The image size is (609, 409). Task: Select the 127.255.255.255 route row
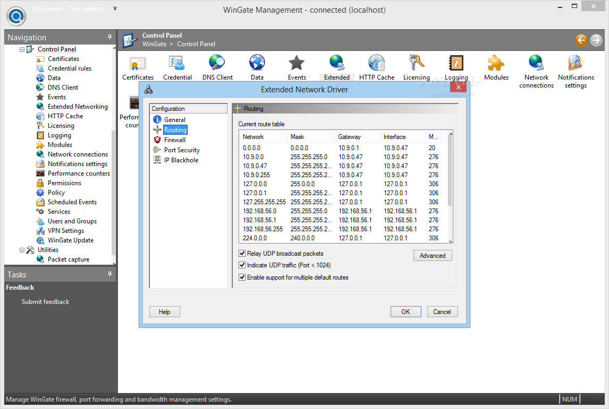(x=344, y=202)
